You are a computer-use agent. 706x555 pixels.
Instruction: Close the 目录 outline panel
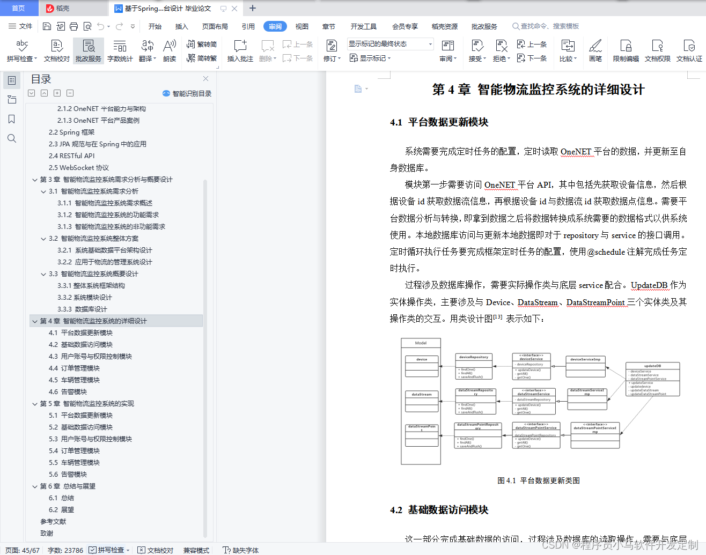point(205,79)
